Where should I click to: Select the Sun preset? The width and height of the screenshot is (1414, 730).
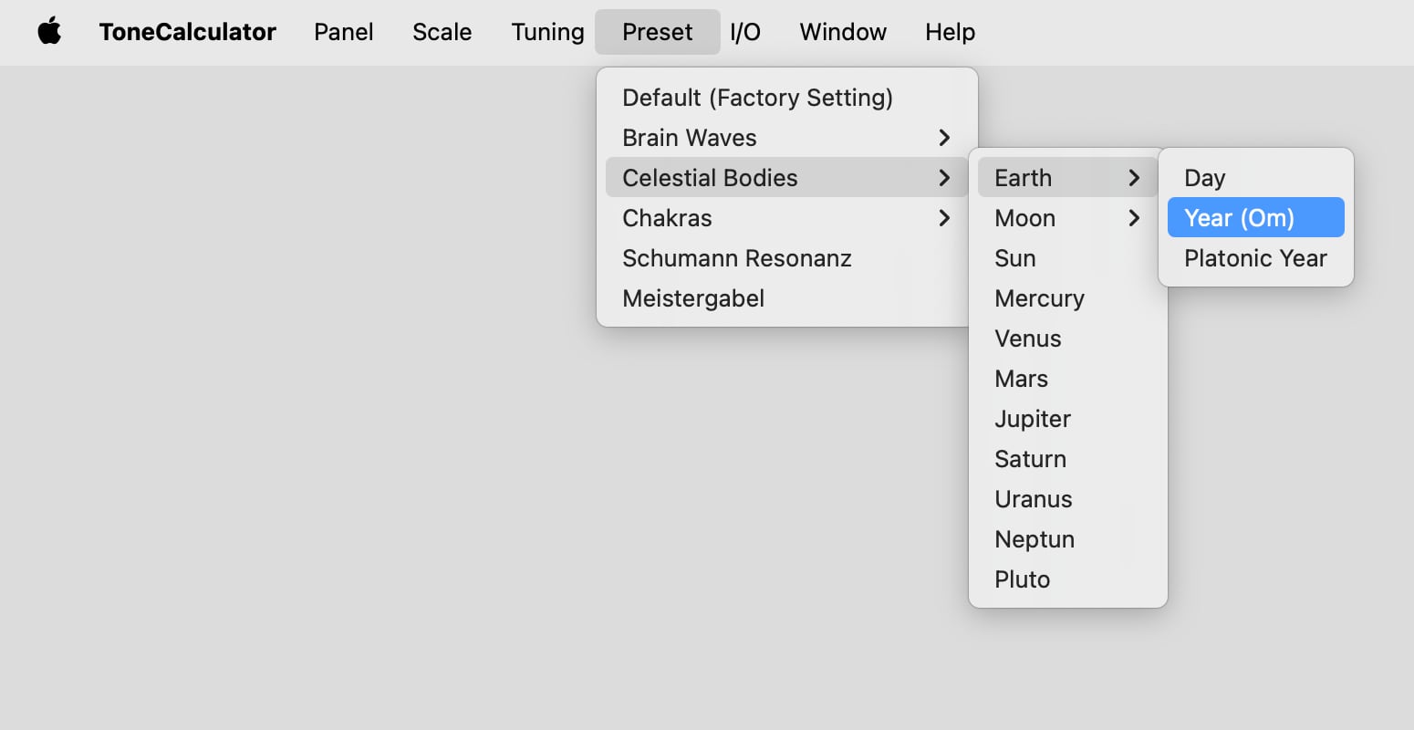pyautogui.click(x=1015, y=258)
